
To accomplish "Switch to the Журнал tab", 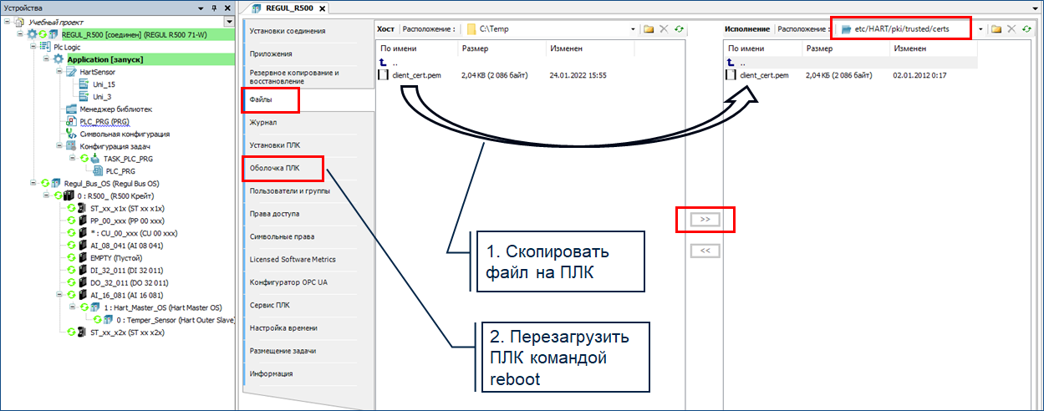I will (263, 123).
